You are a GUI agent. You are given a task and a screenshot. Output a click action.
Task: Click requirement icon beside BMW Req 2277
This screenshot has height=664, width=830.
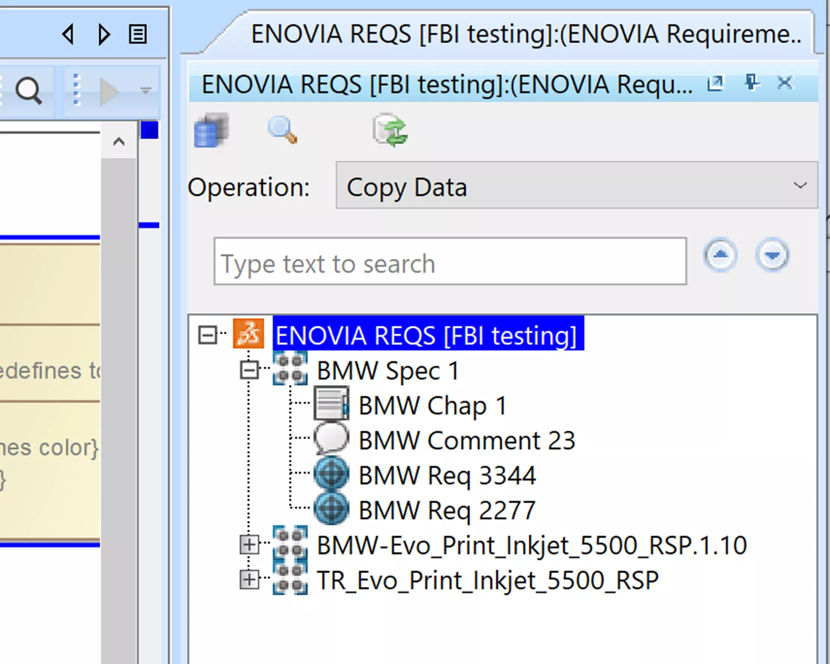332,508
